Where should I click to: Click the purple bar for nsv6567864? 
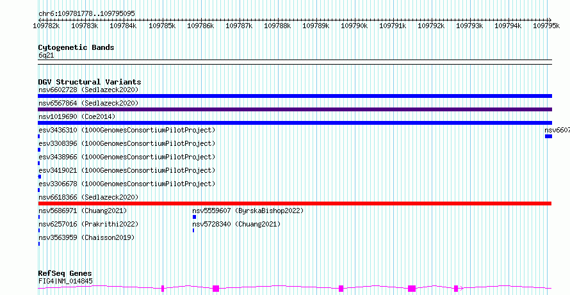[x=295, y=109]
